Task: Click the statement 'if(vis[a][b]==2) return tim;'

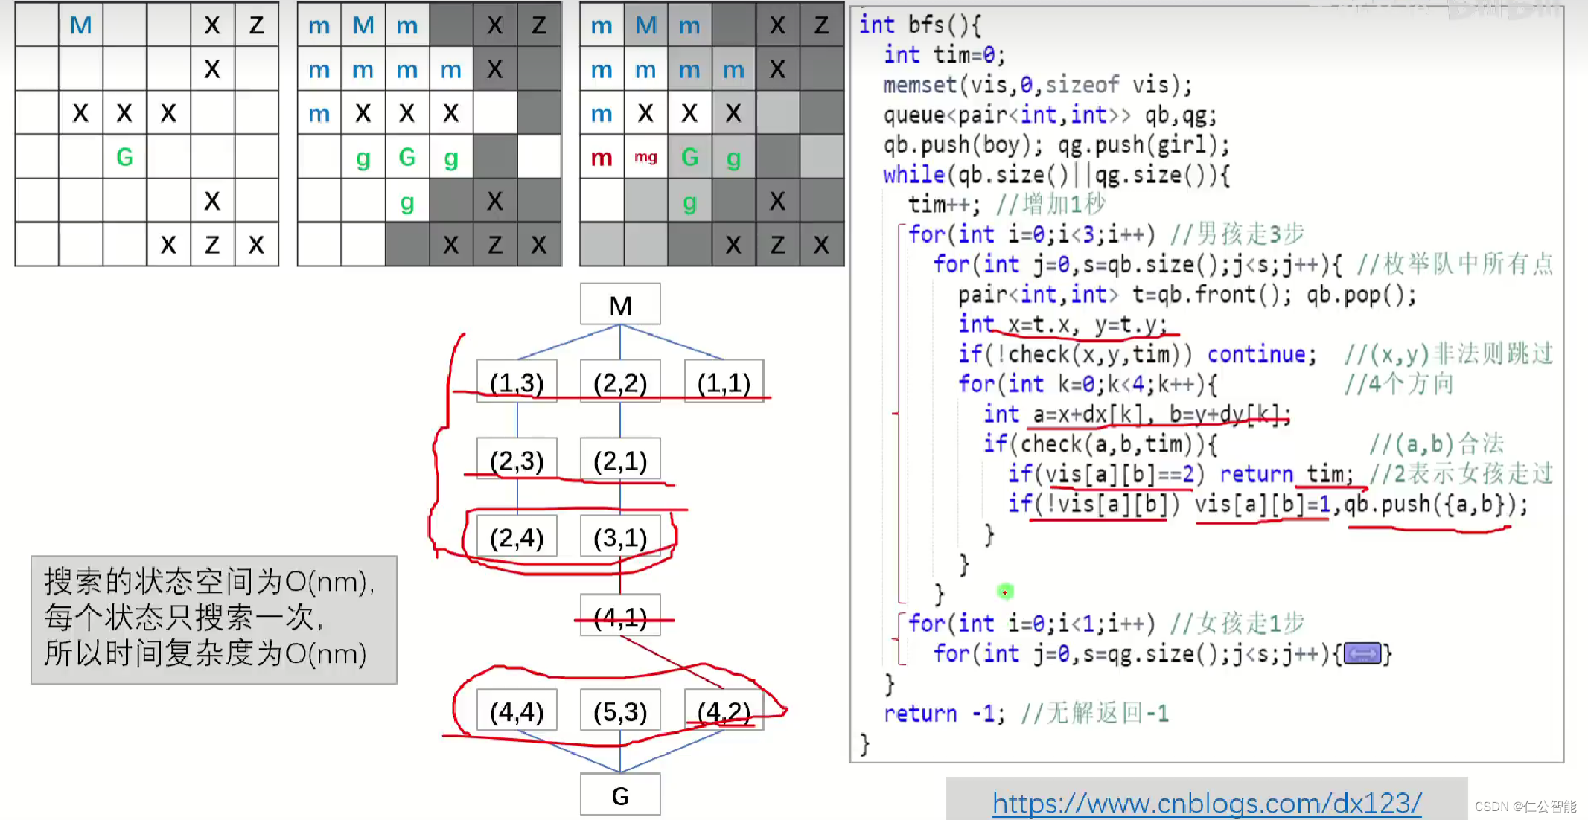Action: tap(1181, 474)
